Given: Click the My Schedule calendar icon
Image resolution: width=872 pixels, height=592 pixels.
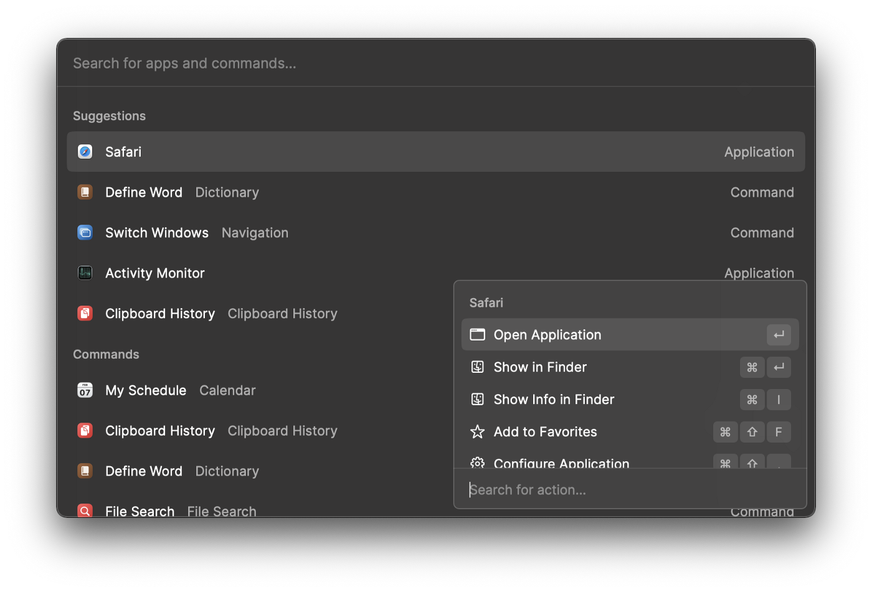Looking at the screenshot, I should (85, 390).
